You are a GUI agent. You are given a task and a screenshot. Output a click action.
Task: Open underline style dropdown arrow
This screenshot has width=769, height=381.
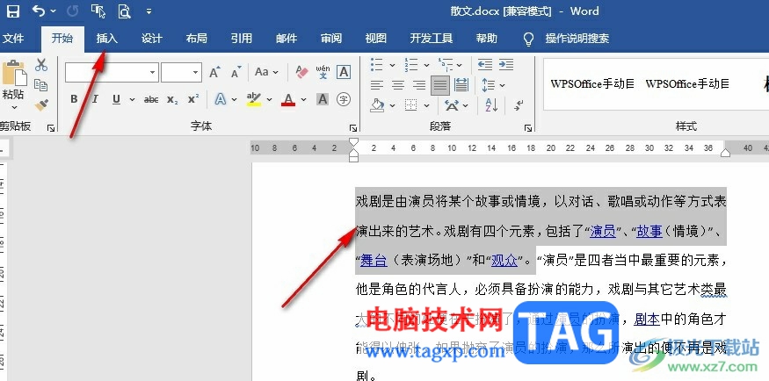132,99
